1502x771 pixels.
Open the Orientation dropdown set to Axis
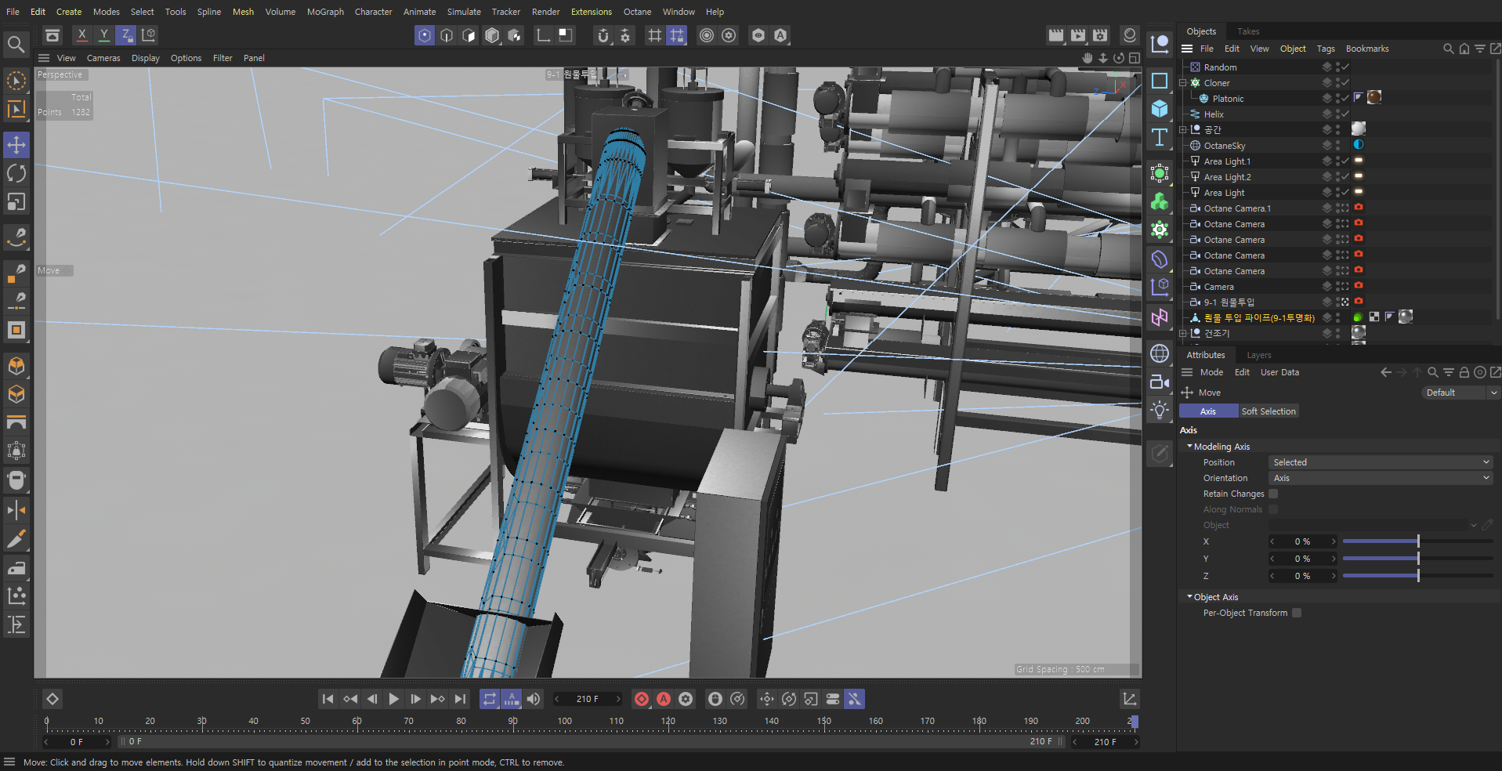pos(1380,478)
